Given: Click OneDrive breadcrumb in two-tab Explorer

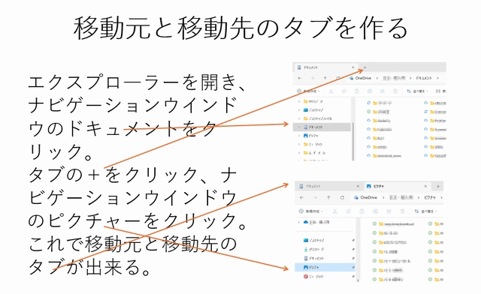Looking at the screenshot, I should pyautogui.click(x=369, y=198).
